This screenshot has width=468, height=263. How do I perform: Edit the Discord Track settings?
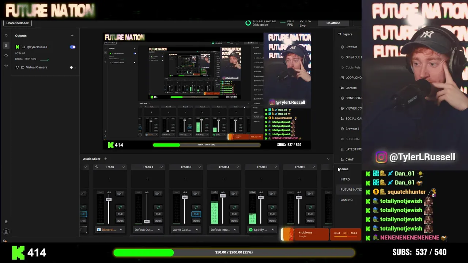tap(120, 194)
